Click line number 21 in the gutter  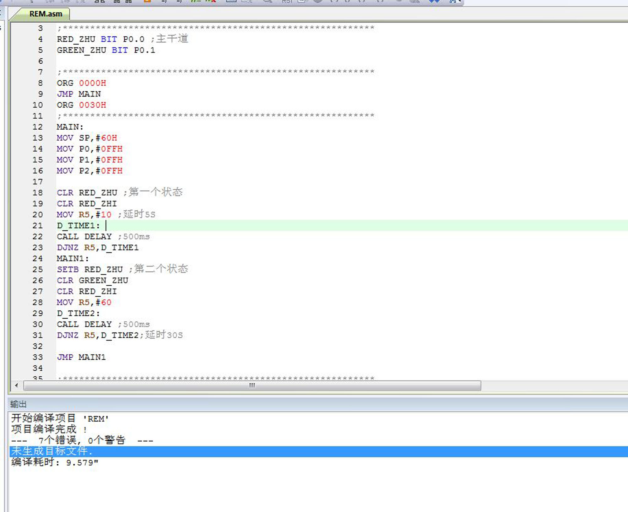(37, 226)
